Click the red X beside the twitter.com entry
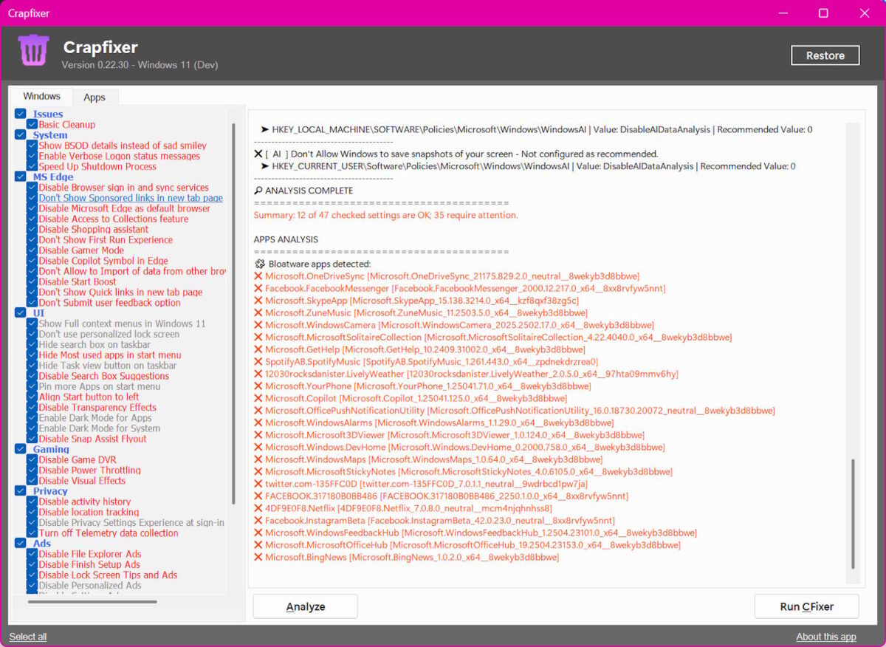This screenshot has height=647, width=886. point(260,483)
